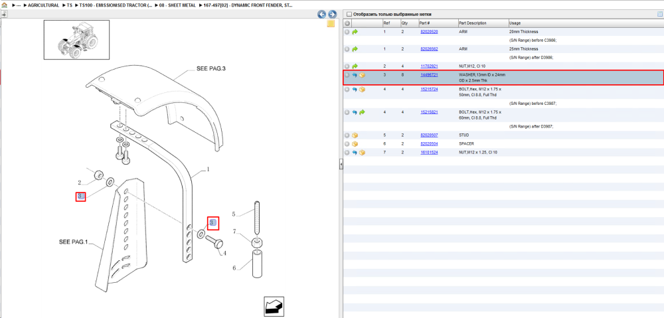Click the pin panel icon below home
Viewport: 664px width, 318px height.
click(x=4, y=14)
